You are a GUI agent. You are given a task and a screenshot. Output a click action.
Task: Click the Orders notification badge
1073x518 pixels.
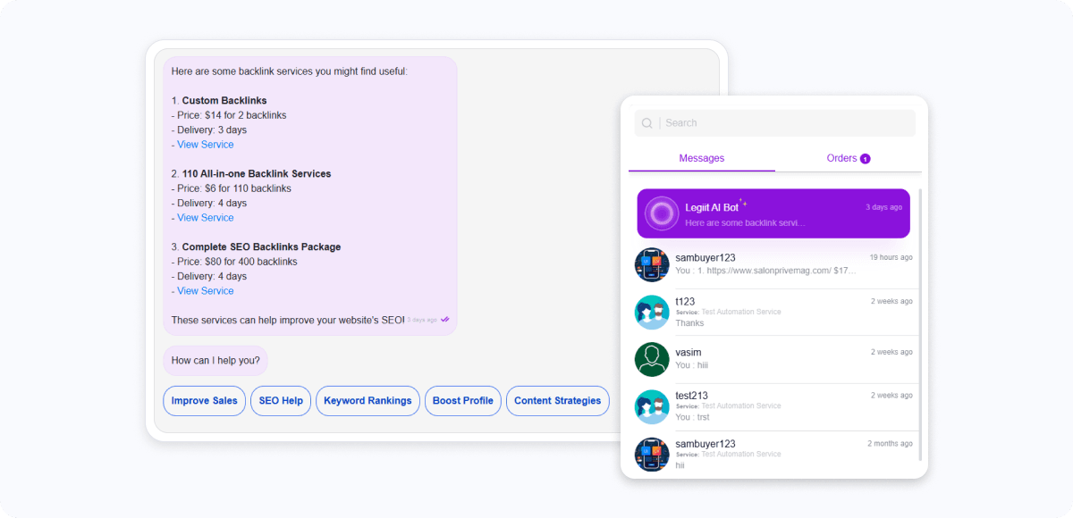[x=866, y=159]
